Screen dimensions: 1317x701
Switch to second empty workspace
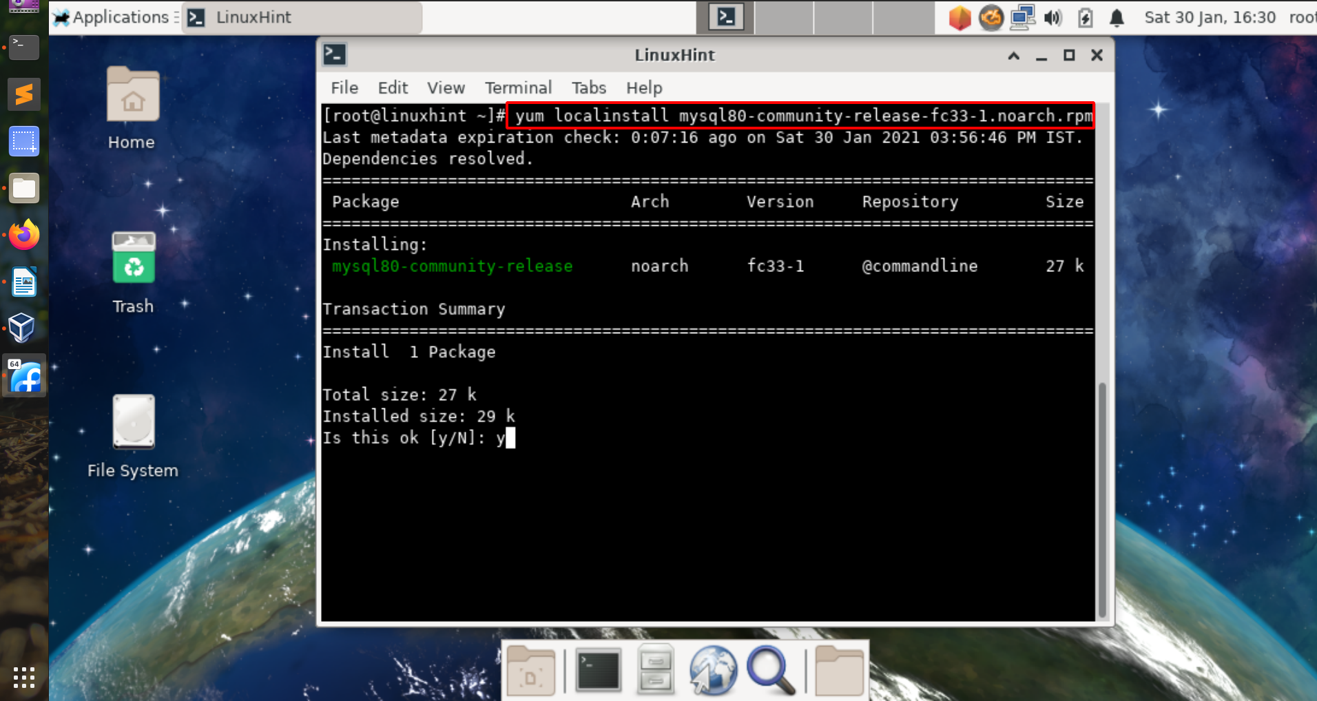coord(785,17)
